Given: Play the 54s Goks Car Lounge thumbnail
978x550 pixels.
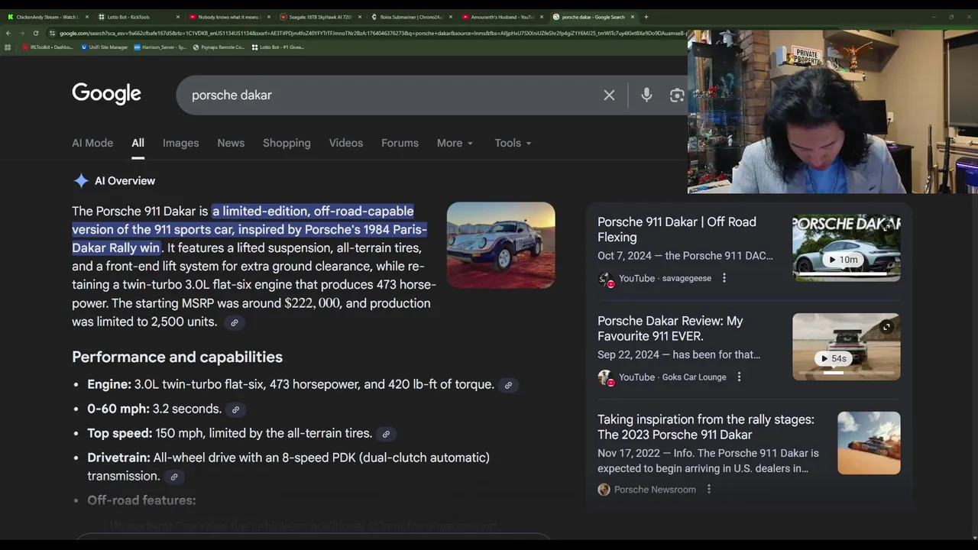Looking at the screenshot, I should click(x=847, y=347).
